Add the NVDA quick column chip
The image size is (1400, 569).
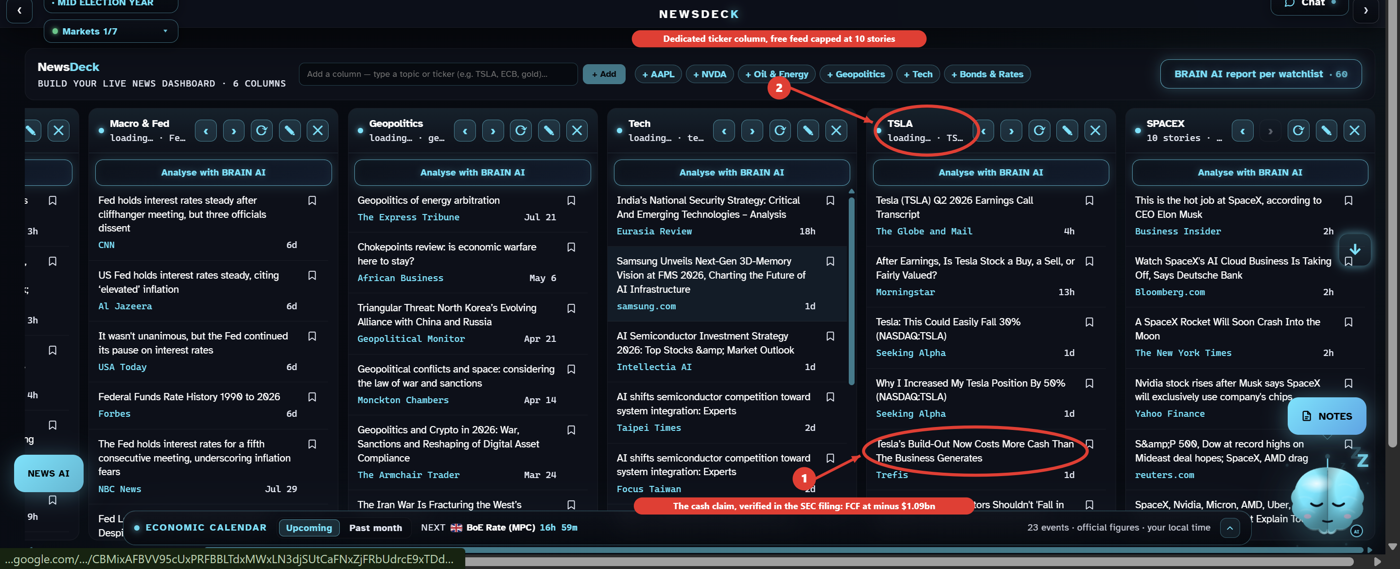(710, 74)
